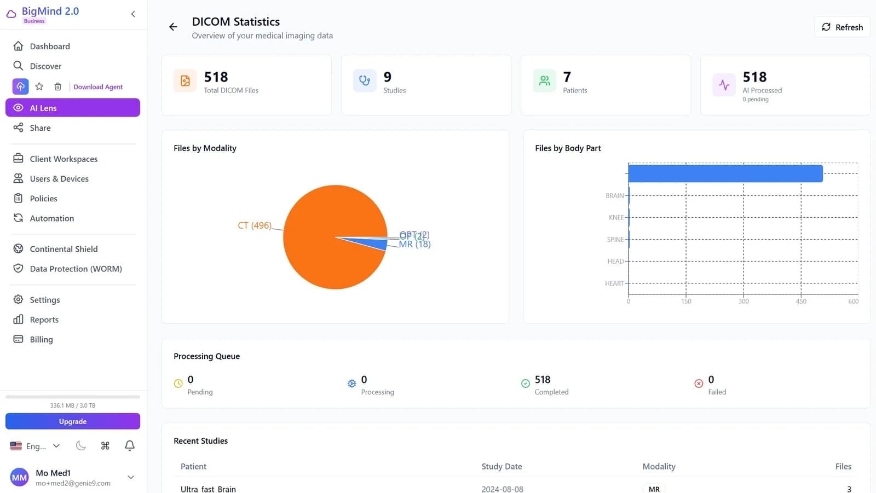Open the language selector dropdown
This screenshot has width=876, height=493.
coord(35,446)
